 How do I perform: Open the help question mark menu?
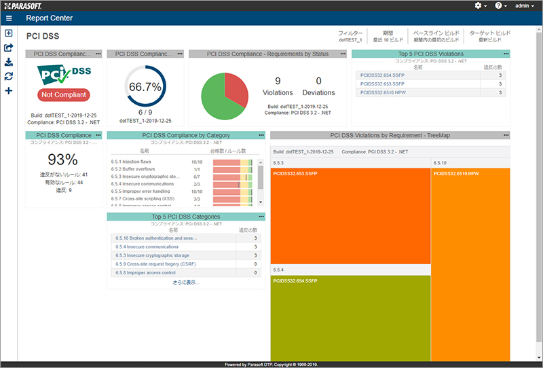pos(501,5)
